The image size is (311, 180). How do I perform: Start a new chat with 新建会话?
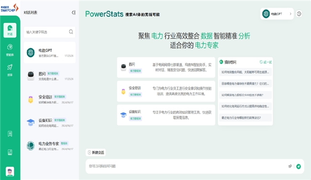(x=96, y=152)
